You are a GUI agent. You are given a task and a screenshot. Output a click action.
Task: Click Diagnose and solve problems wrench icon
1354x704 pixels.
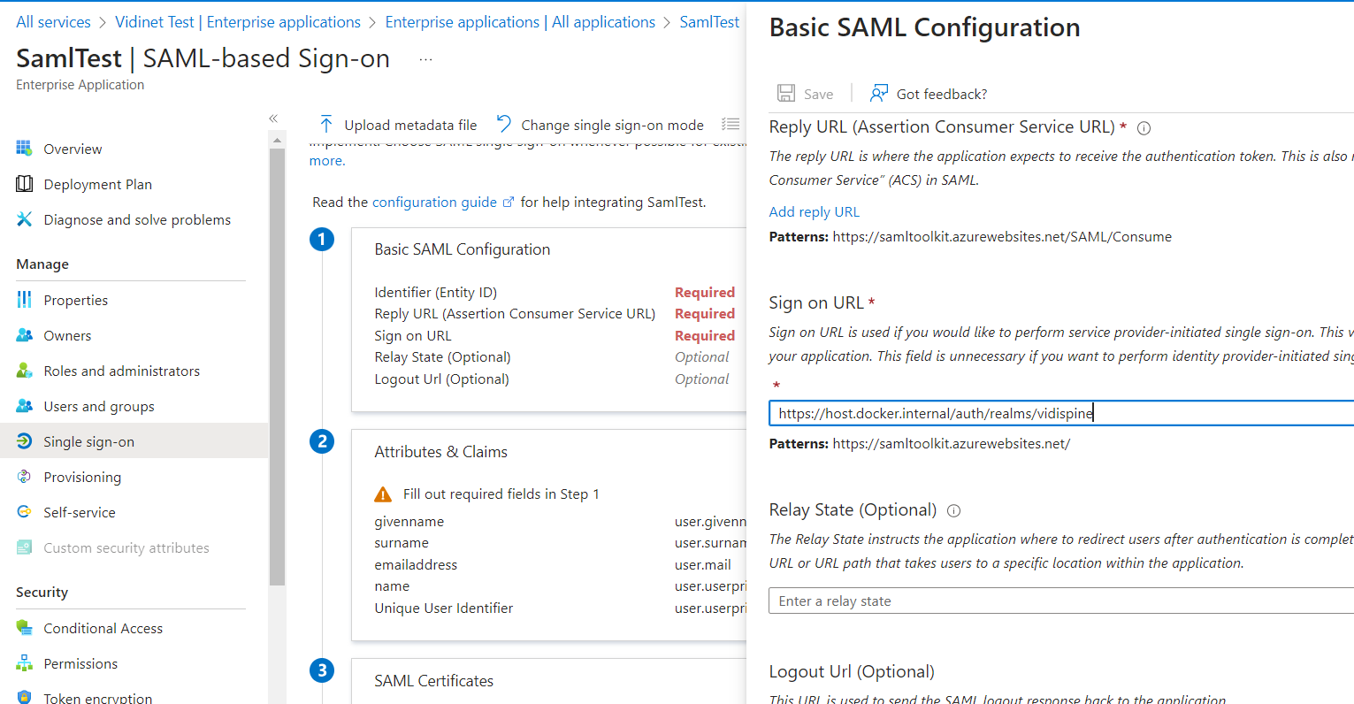coord(24,219)
